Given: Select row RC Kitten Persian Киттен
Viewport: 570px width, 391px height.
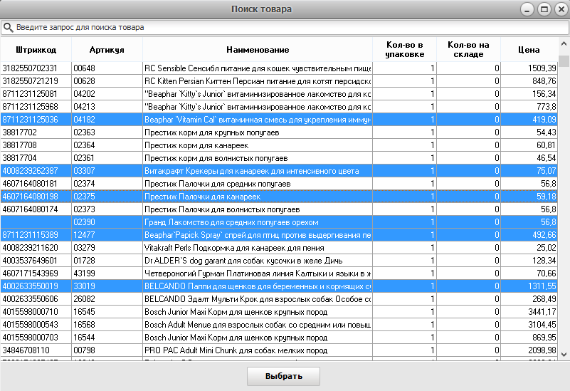Looking at the screenshot, I should pyautogui.click(x=279, y=81).
